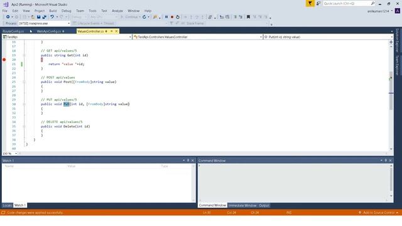Collapse the Get method at line 19
The image size is (402, 226).
[x=24, y=55]
